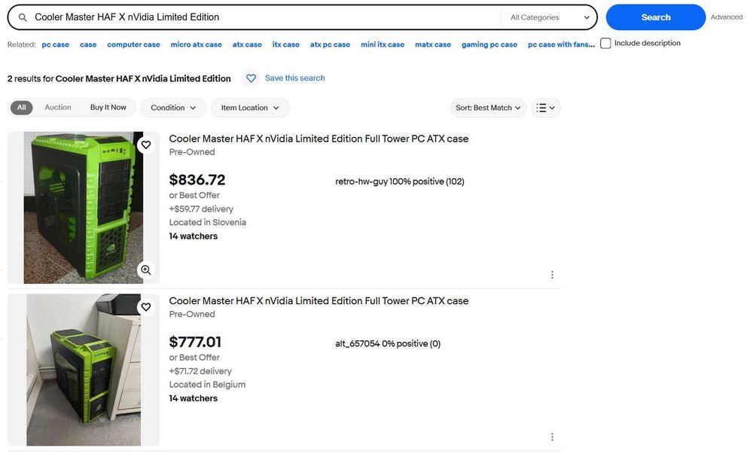The width and height of the screenshot is (753, 454).
Task: Click the search magnifier icon in search box
Action: tap(23, 17)
